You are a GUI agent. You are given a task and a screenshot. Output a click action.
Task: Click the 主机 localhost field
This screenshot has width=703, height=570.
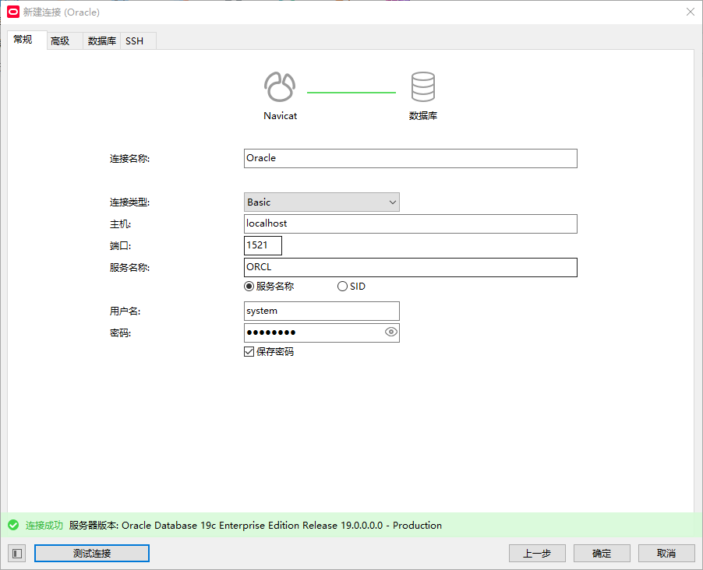pos(410,223)
